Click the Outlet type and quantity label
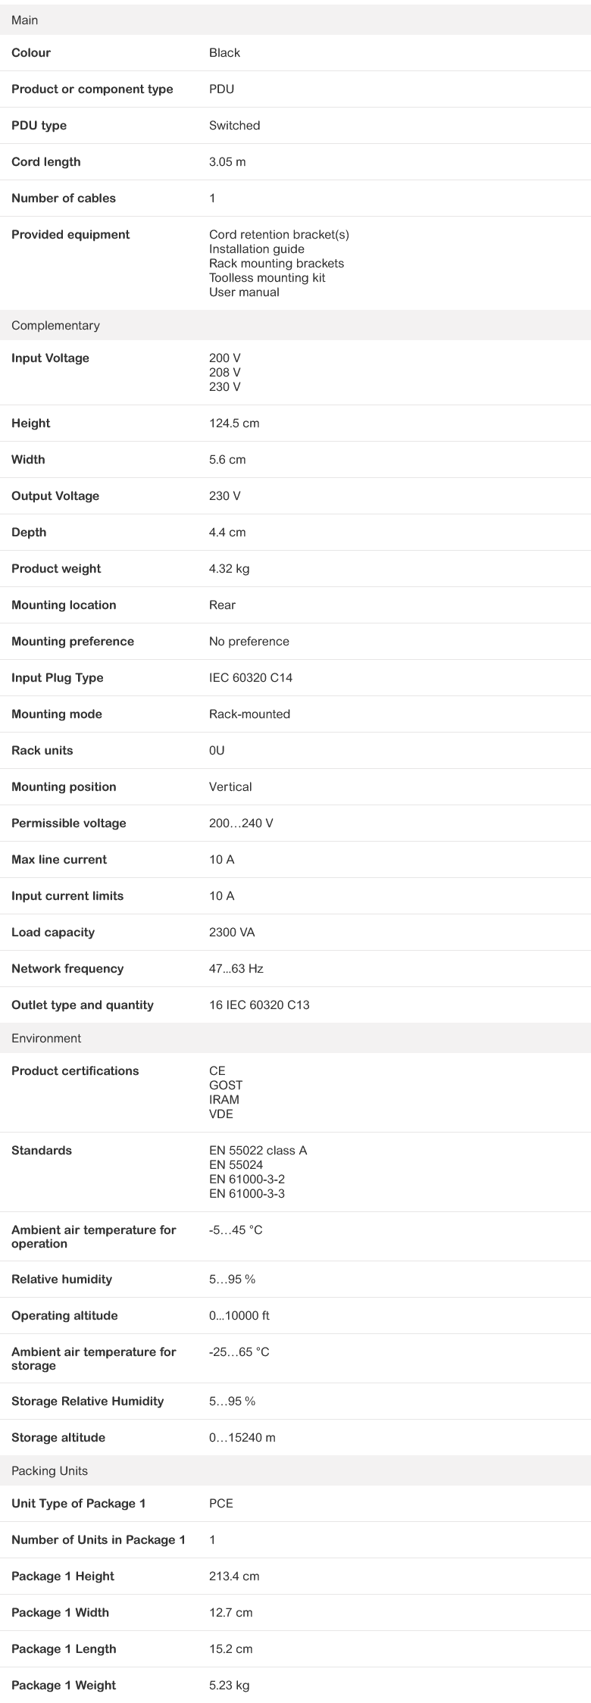591x1703 pixels. point(83,1005)
